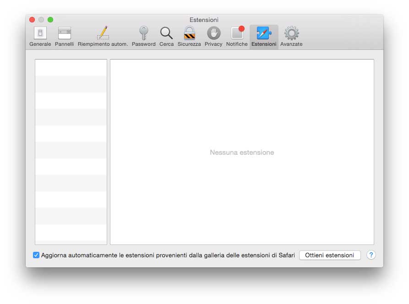Open the Generale preferences pane
The width and height of the screenshot is (409, 304).
pos(40,37)
